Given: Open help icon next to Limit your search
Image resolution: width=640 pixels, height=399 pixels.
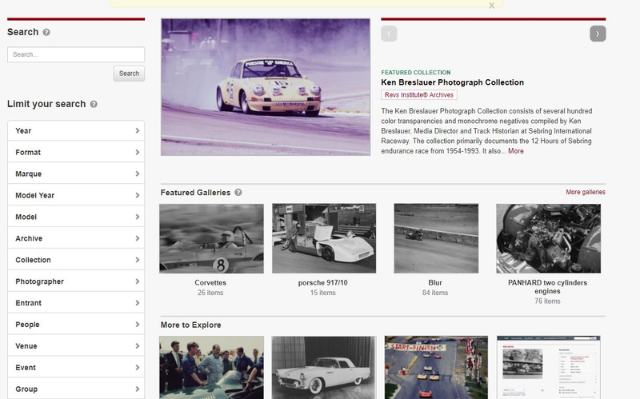Looking at the screenshot, I should tap(94, 104).
